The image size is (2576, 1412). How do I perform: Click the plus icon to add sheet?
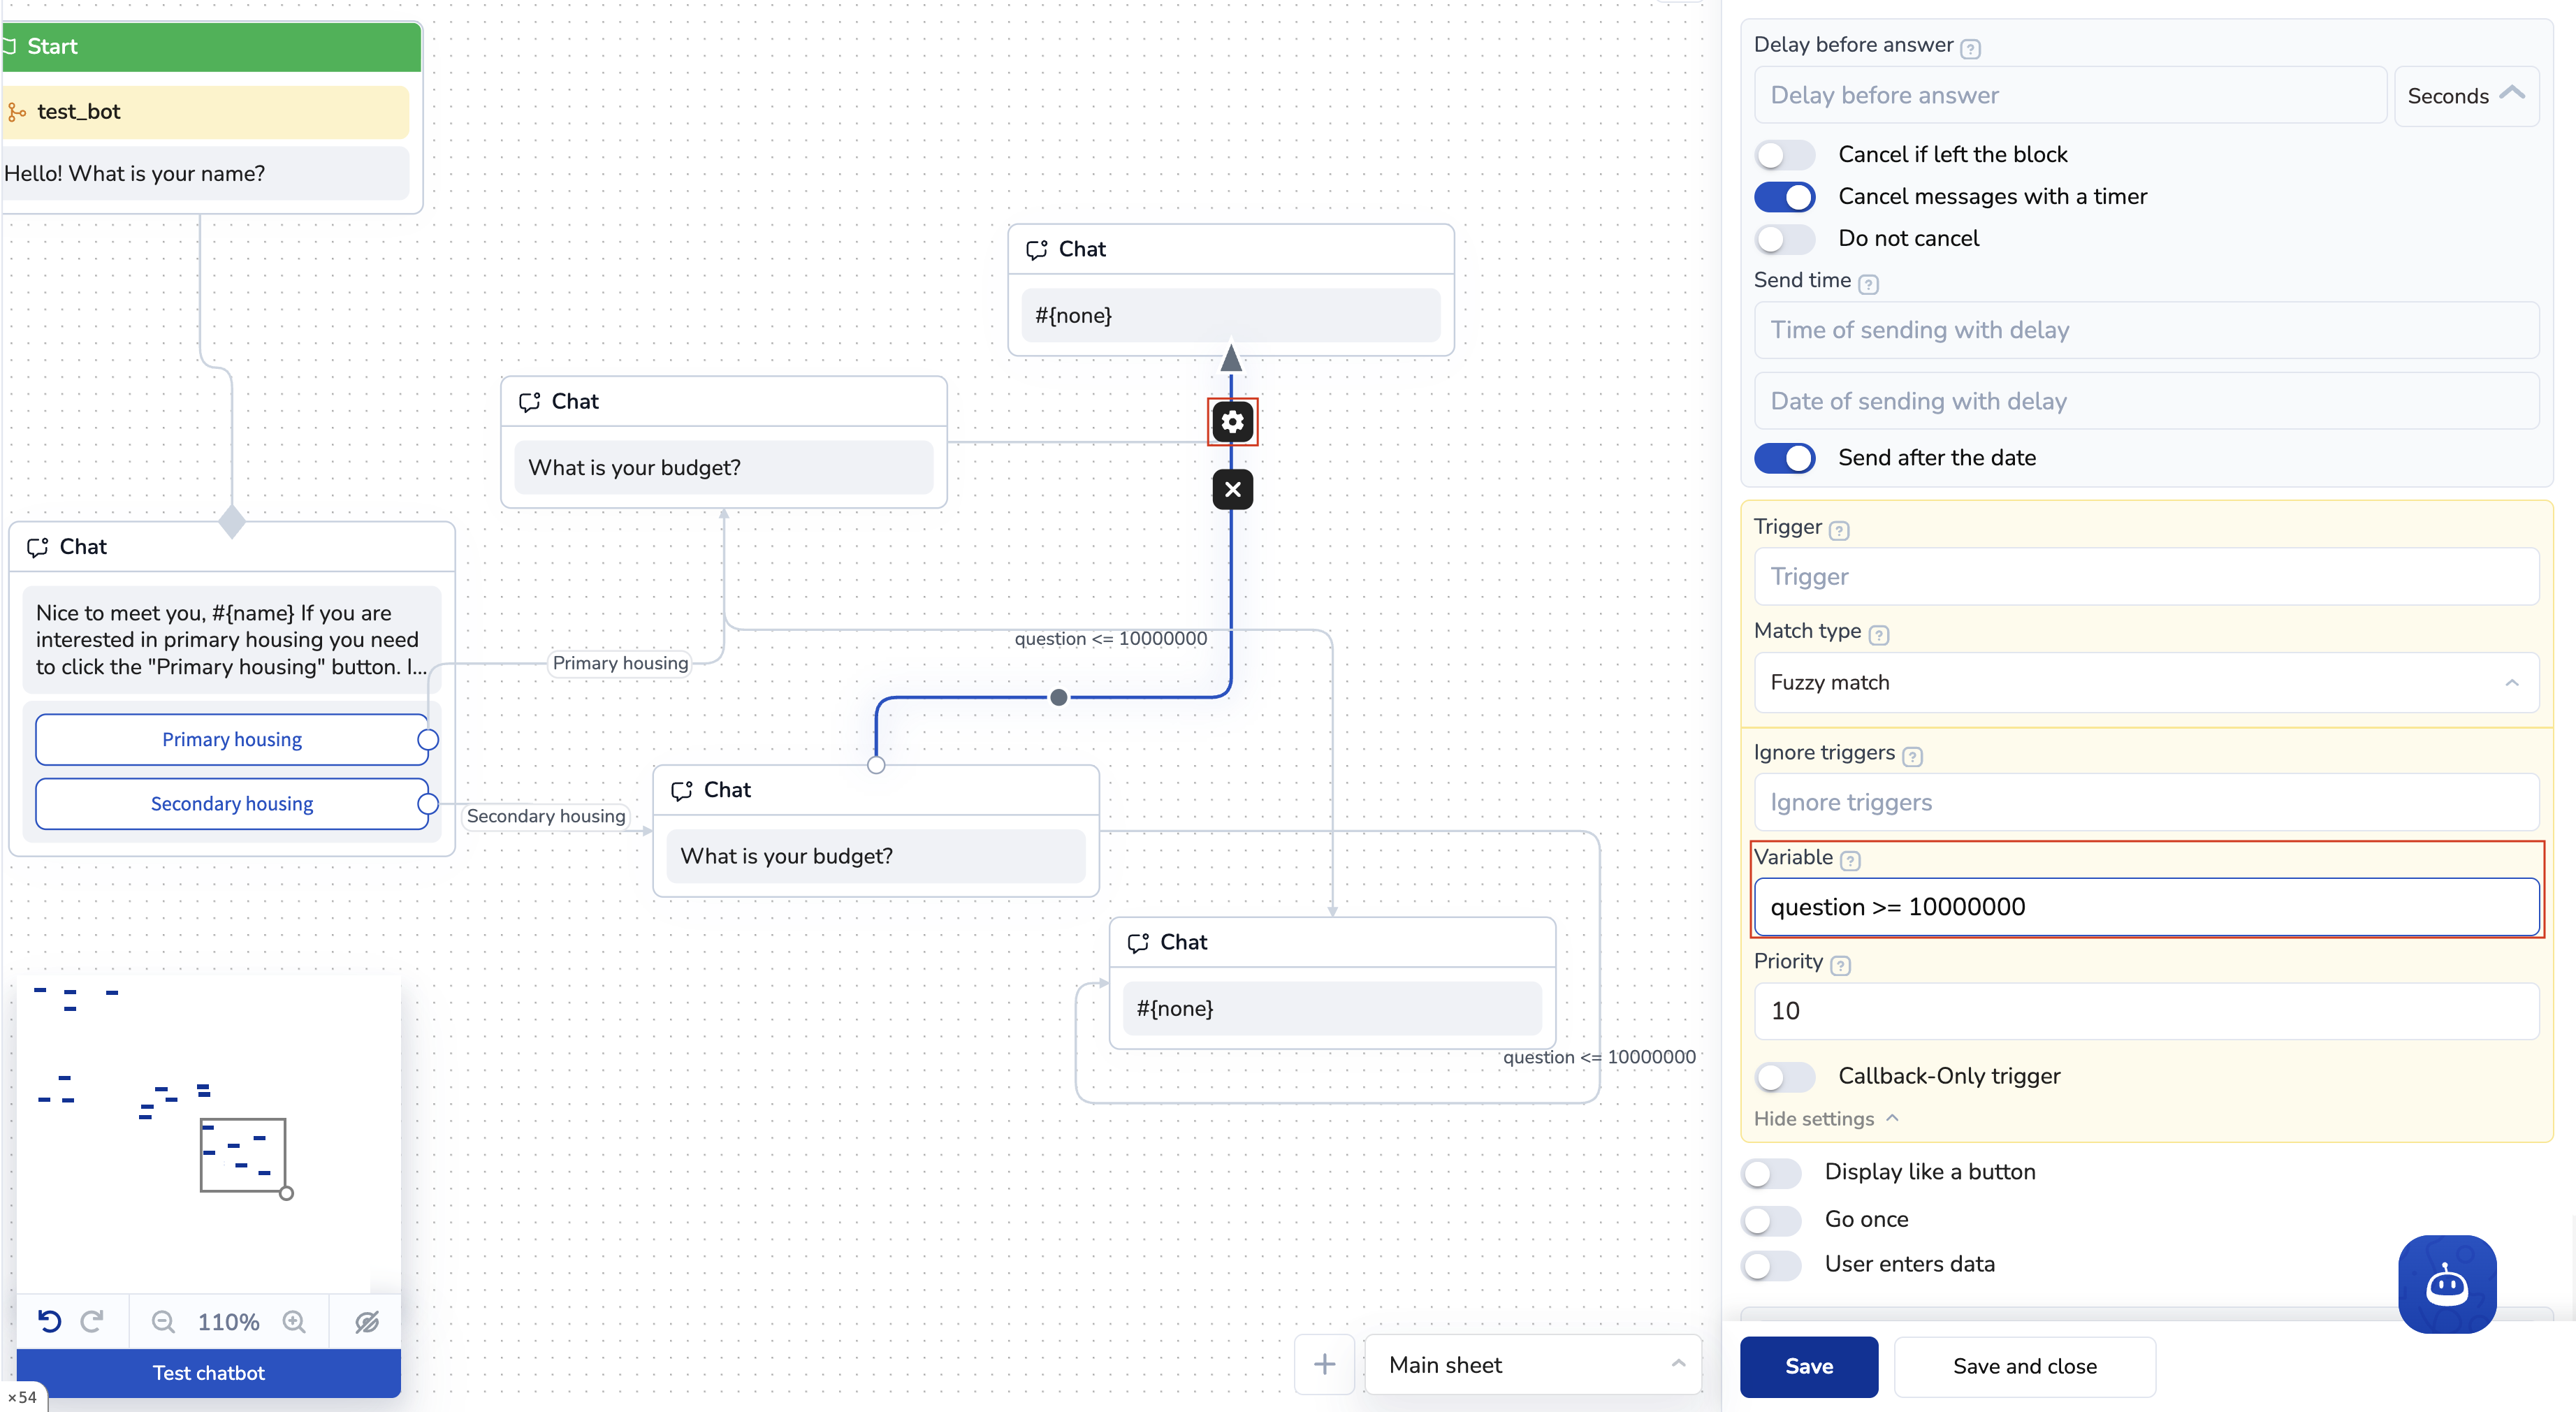(x=1324, y=1364)
